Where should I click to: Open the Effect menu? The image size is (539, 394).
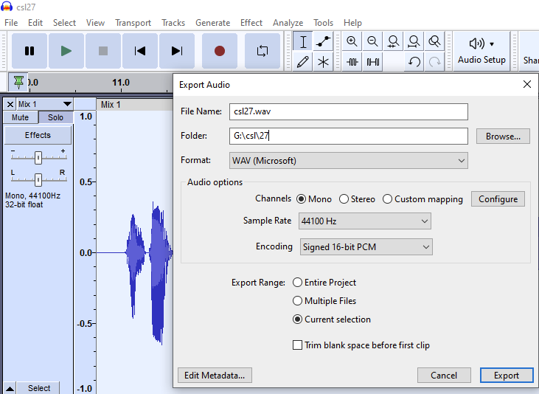pos(251,23)
